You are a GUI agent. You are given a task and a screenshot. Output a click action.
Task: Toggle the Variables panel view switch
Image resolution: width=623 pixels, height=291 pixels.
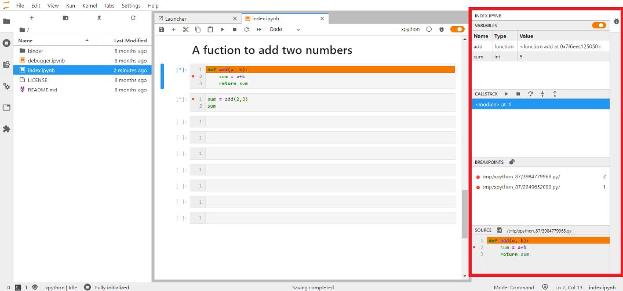click(599, 25)
